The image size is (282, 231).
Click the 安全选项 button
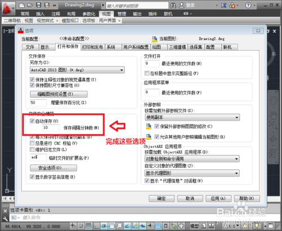click(54, 168)
